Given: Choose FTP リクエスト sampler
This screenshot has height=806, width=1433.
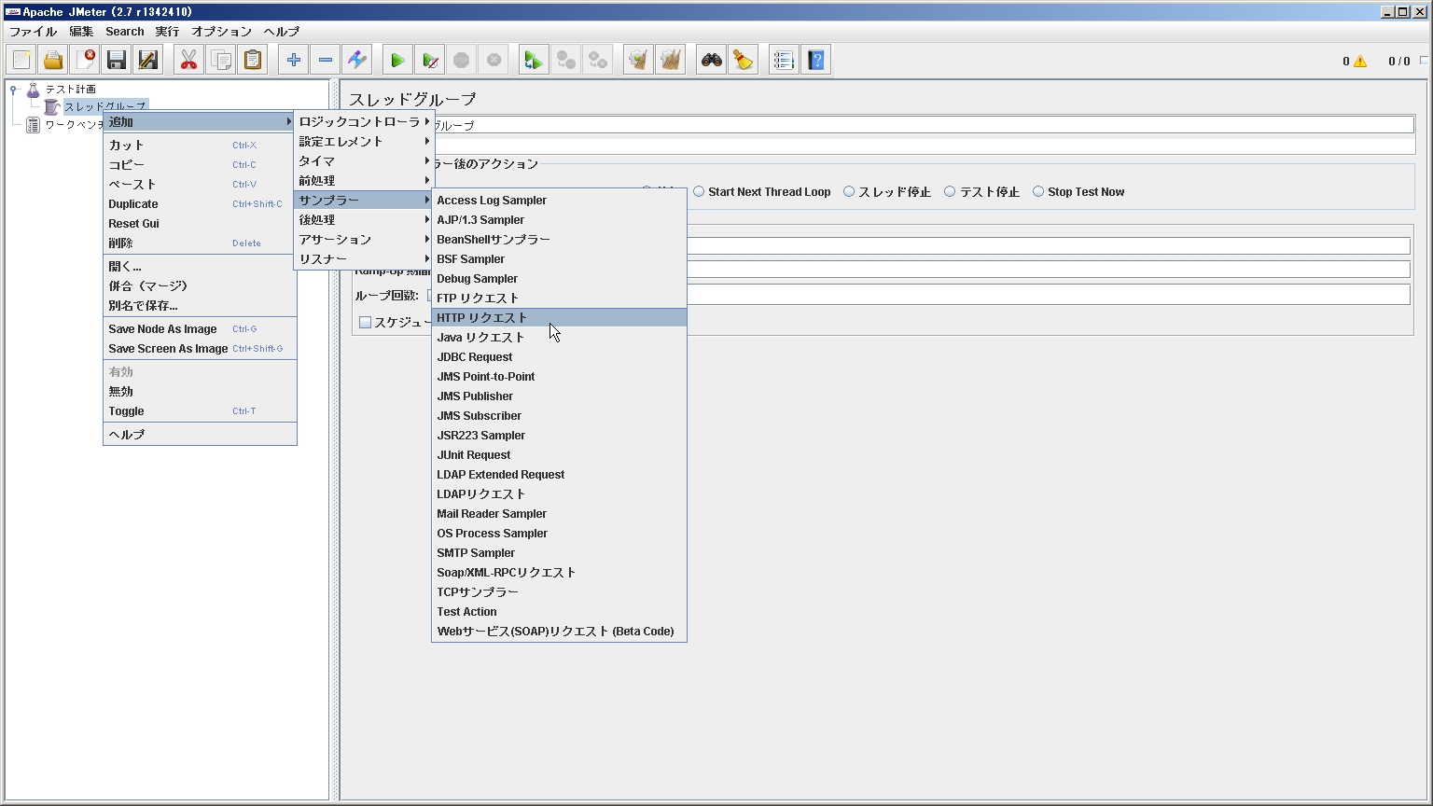Looking at the screenshot, I should pos(559,299).
